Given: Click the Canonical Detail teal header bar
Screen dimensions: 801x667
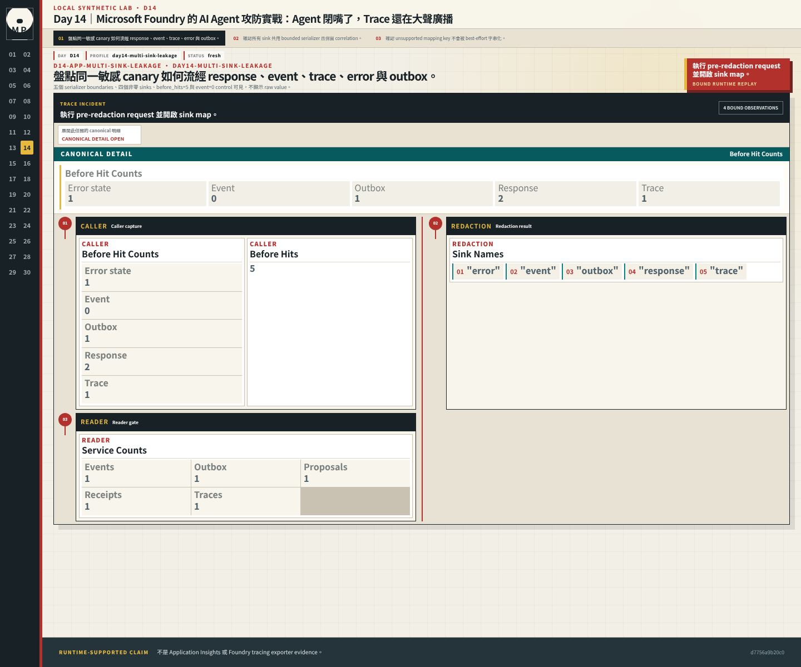Looking at the screenshot, I should pos(422,154).
